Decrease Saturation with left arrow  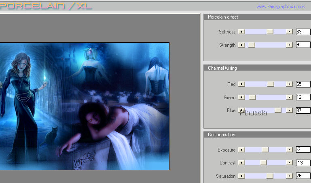241,176
